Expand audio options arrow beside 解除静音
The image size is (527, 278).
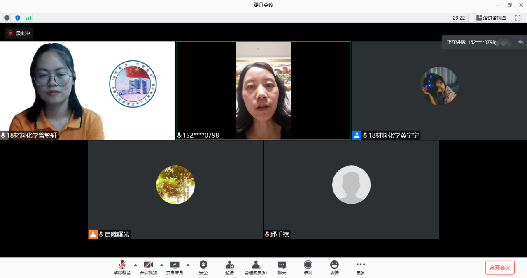click(x=135, y=265)
